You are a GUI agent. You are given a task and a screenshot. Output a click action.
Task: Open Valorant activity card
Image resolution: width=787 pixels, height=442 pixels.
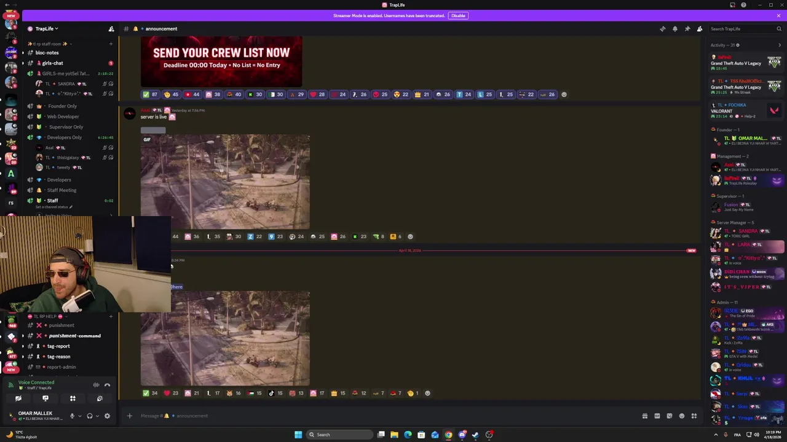(x=746, y=110)
